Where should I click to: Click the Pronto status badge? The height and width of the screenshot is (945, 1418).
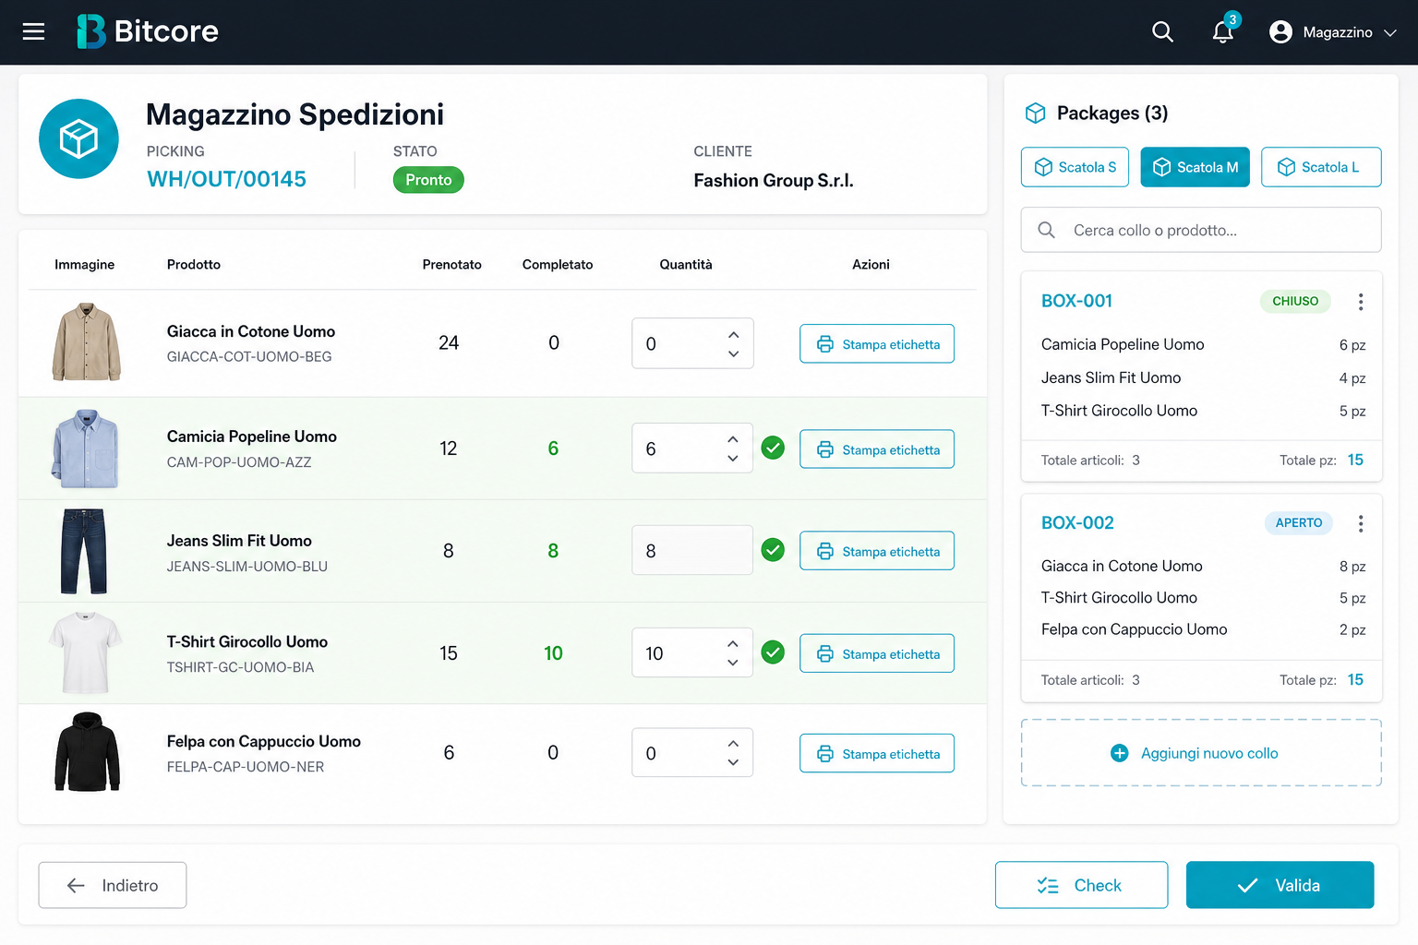[x=428, y=180]
